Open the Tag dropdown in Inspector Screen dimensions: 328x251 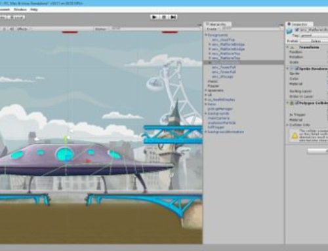(314, 35)
